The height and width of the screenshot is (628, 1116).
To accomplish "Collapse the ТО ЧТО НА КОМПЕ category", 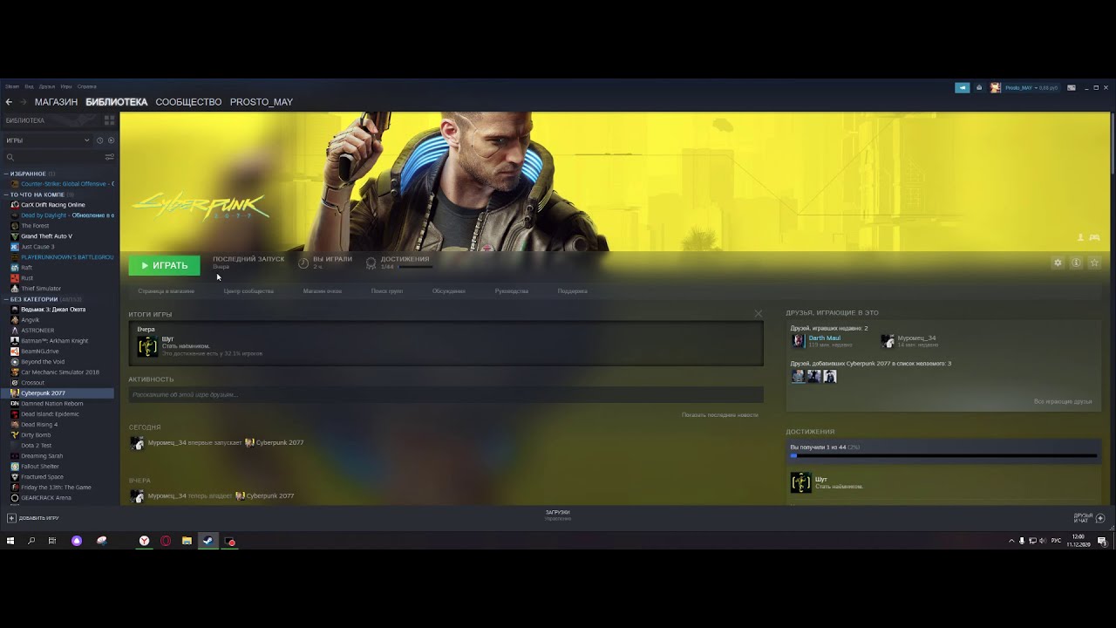I will pos(6,195).
